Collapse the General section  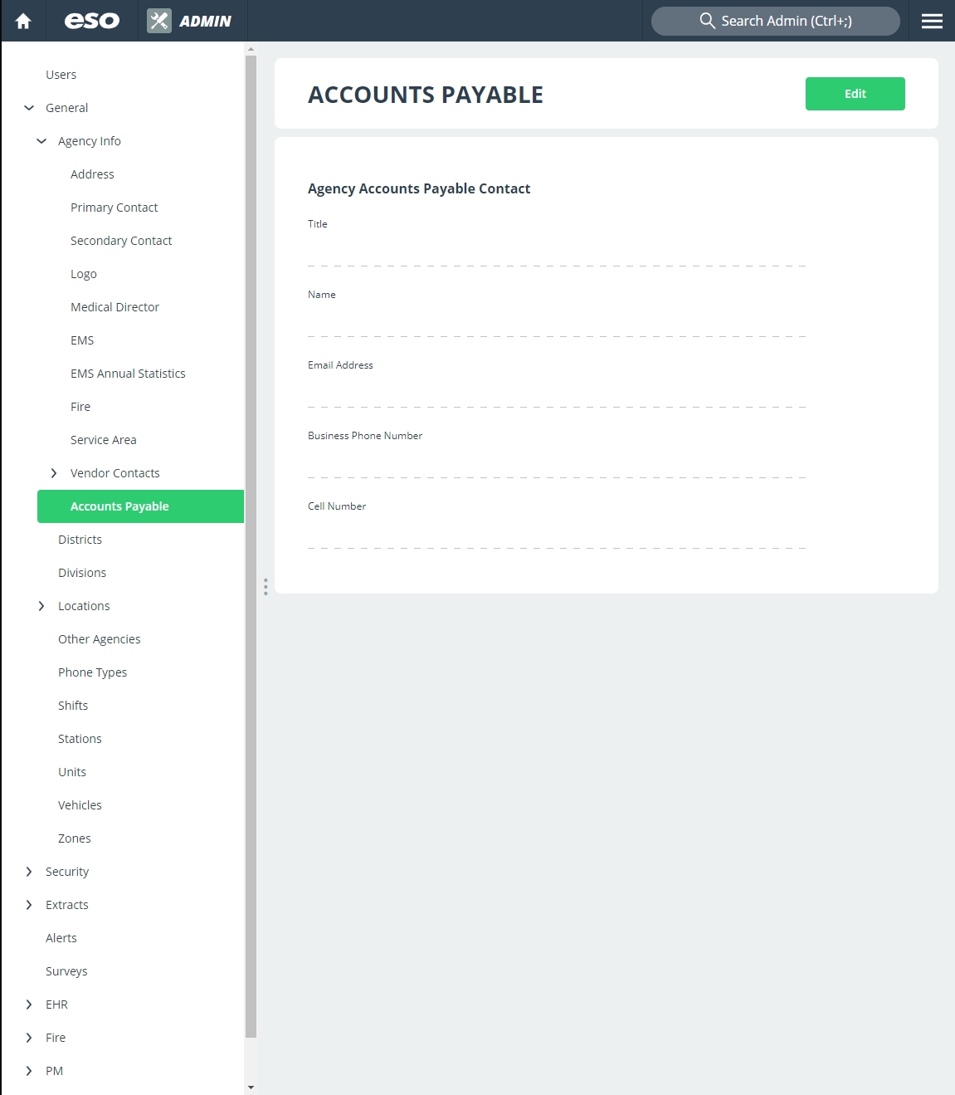click(29, 108)
